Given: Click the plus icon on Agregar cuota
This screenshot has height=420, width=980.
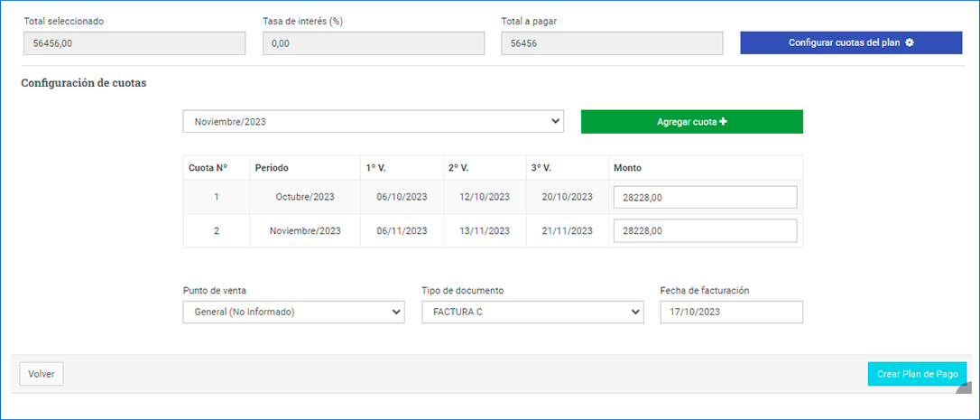Looking at the screenshot, I should [x=723, y=122].
